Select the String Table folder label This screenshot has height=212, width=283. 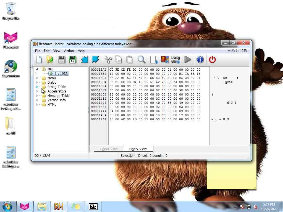pos(56,87)
